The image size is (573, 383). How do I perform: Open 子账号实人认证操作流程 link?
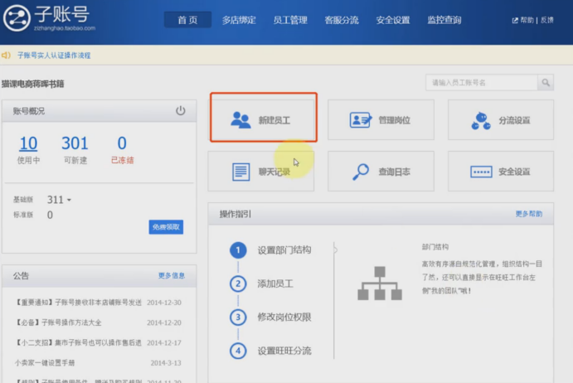coord(54,56)
